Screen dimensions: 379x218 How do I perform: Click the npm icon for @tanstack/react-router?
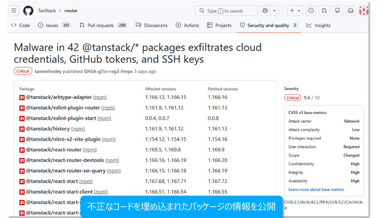22,150
